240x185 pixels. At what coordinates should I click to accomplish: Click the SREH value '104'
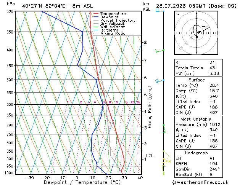pyautogui.click(x=214, y=164)
